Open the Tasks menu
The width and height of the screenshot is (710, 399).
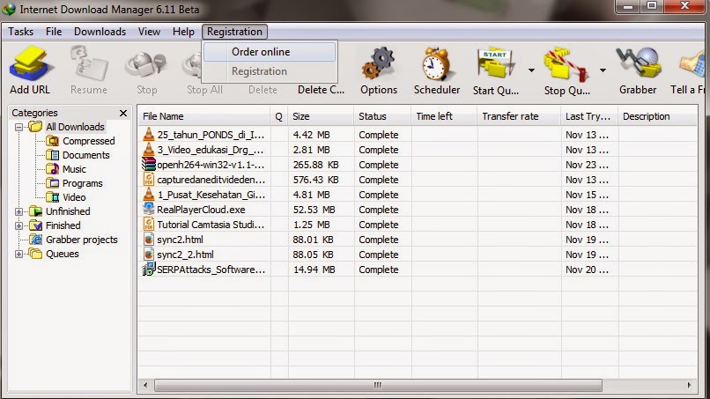[x=21, y=32]
